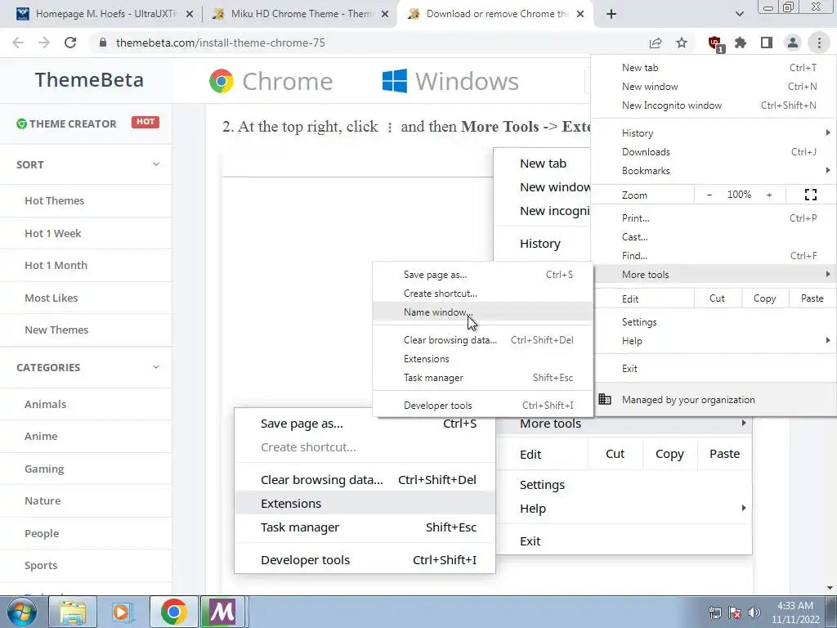Close the Homepage M. Hoefs tab
Viewport: 837px width, 628px height.
point(190,14)
